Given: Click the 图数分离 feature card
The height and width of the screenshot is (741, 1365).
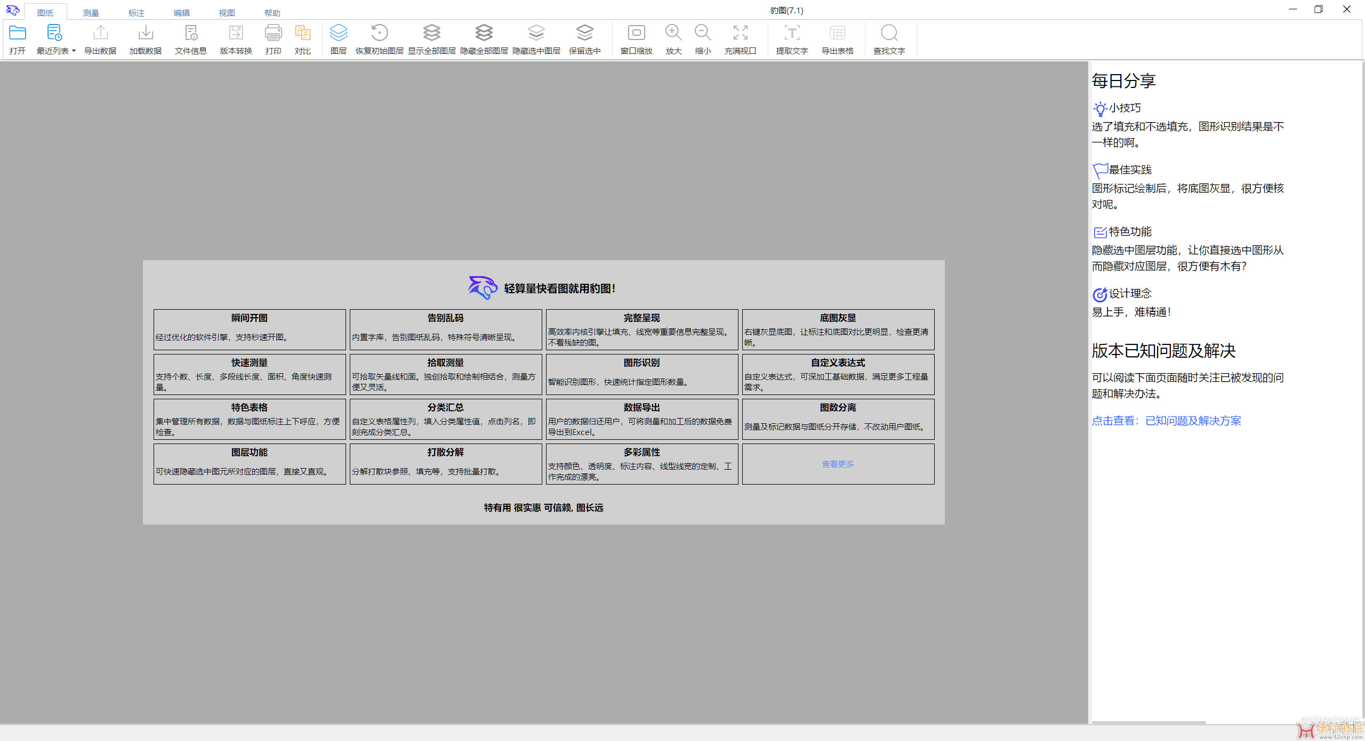Looking at the screenshot, I should (x=838, y=419).
